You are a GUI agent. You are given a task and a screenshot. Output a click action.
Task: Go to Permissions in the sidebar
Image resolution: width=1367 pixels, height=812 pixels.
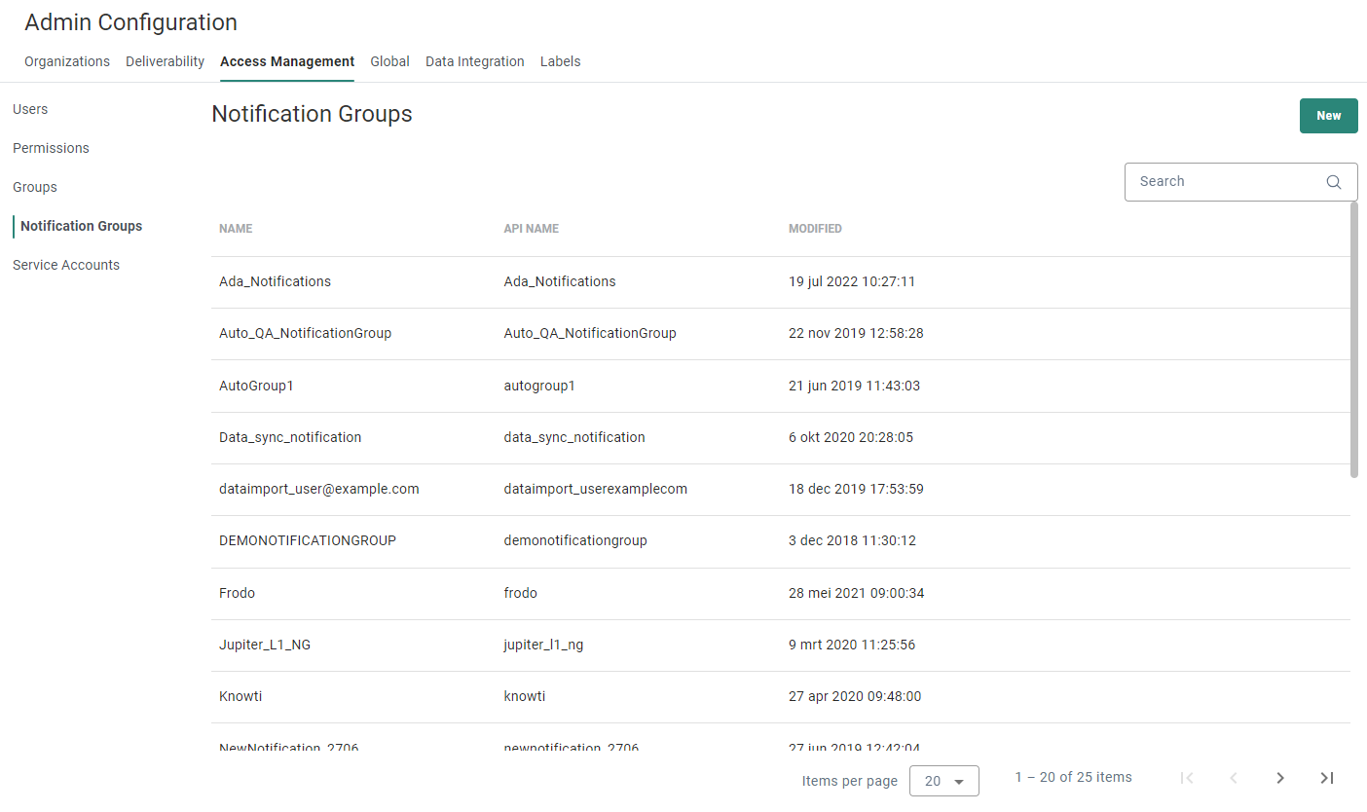(51, 148)
